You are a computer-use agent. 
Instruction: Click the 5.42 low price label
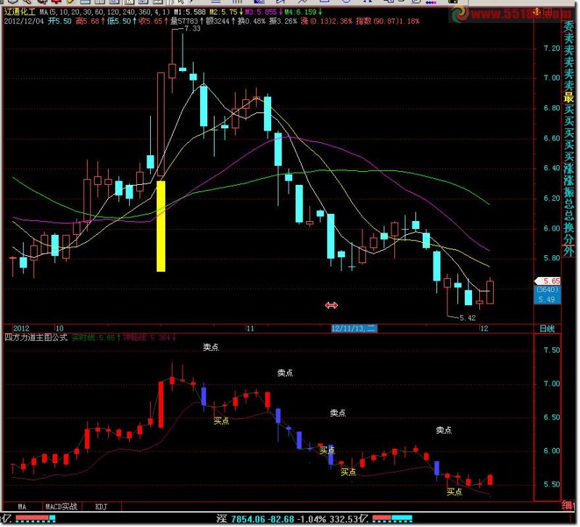tap(468, 318)
